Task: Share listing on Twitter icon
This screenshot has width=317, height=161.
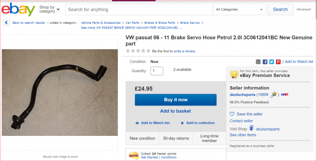Action: tap(272, 62)
